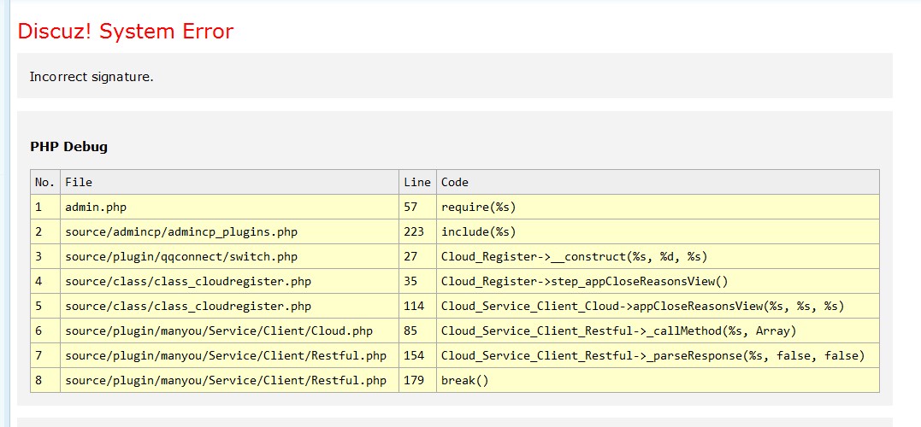Click line number 57
The image size is (921, 427).
coord(417,207)
